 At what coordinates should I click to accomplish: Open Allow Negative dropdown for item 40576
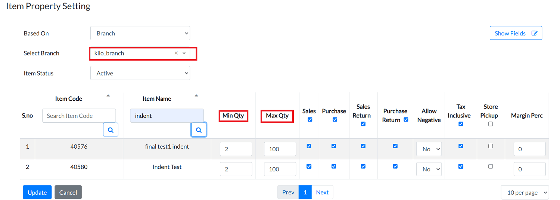coord(429,149)
